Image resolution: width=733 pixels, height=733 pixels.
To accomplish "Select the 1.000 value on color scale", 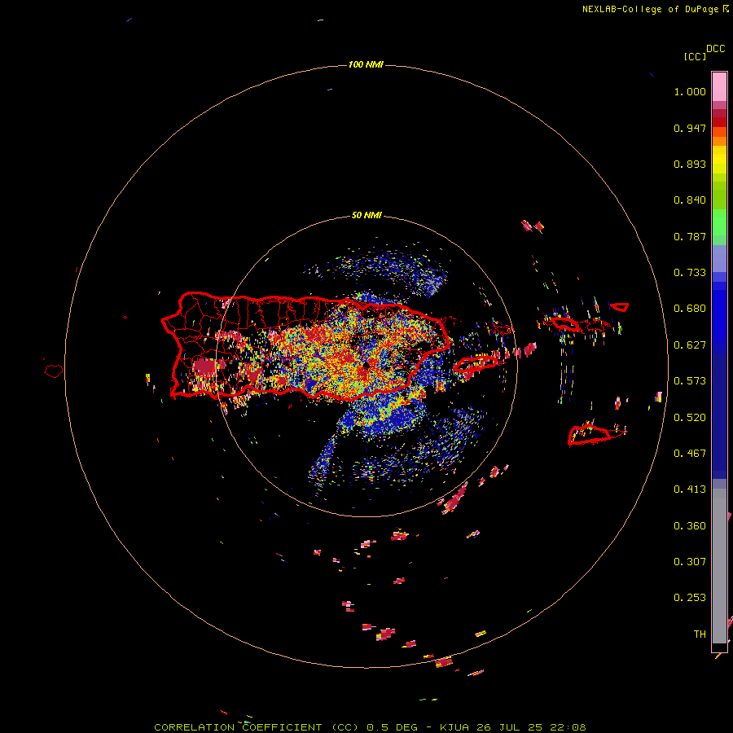I will pos(690,91).
